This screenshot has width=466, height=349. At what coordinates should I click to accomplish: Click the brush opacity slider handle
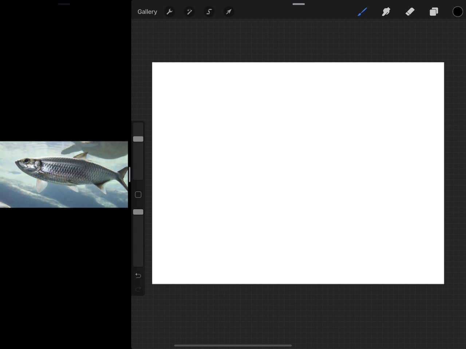pyautogui.click(x=138, y=212)
